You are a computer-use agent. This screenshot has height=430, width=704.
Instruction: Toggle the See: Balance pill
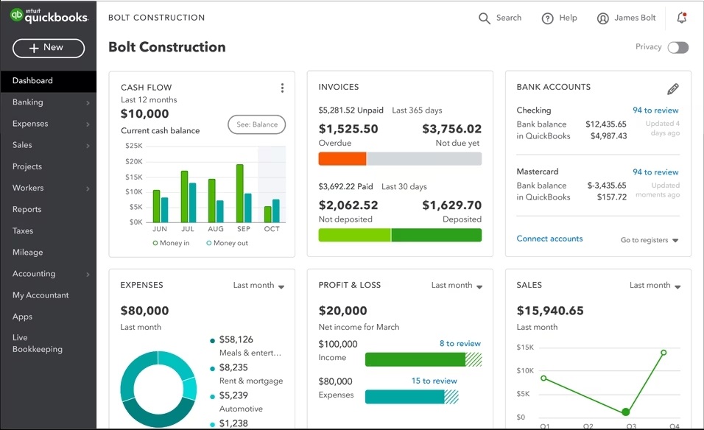click(256, 124)
